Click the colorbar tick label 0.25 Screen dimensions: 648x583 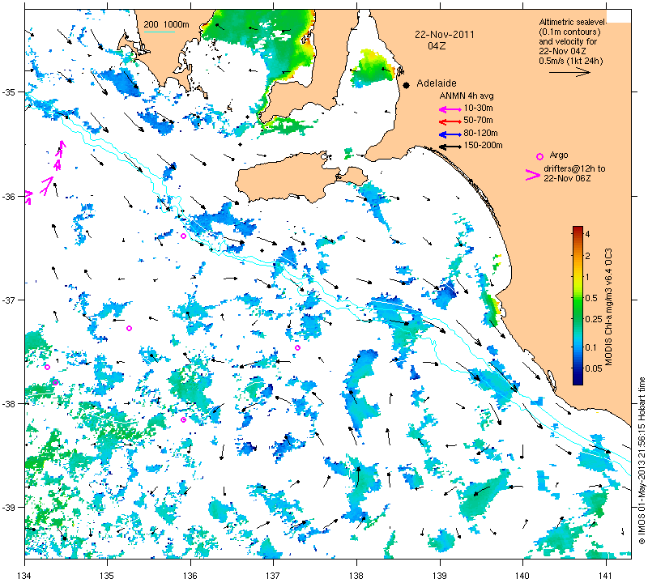(x=594, y=319)
